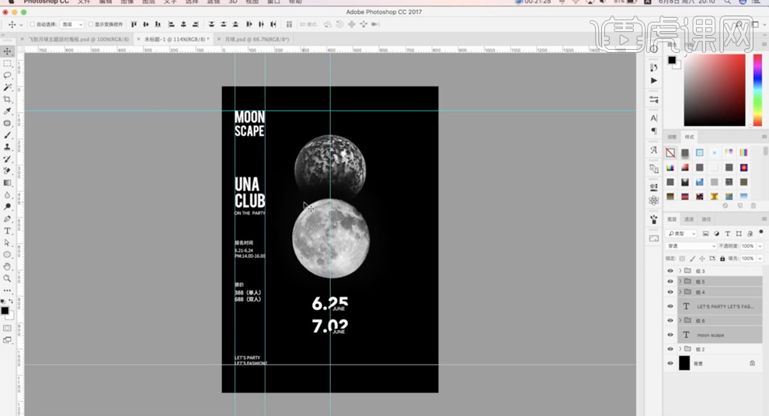Select the Rectangular Marquee tool
Screen dimensions: 769x416
tap(7, 64)
